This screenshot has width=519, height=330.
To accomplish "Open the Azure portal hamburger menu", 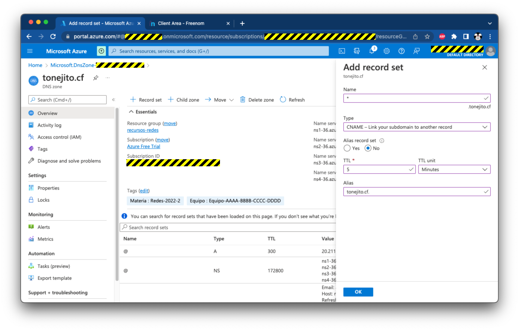I will click(30, 51).
